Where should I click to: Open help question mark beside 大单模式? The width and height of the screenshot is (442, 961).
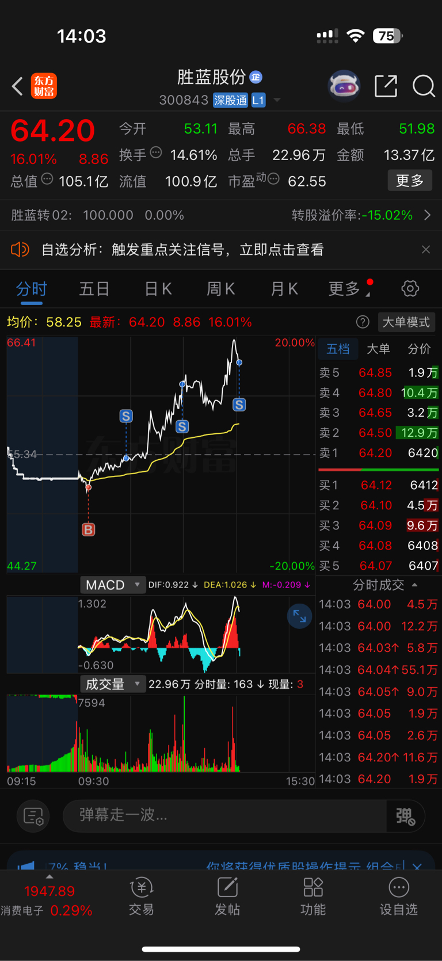pos(363,322)
